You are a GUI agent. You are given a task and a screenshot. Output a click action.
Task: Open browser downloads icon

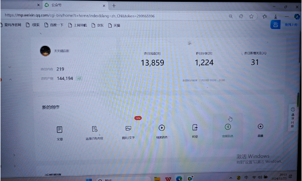[276, 17]
